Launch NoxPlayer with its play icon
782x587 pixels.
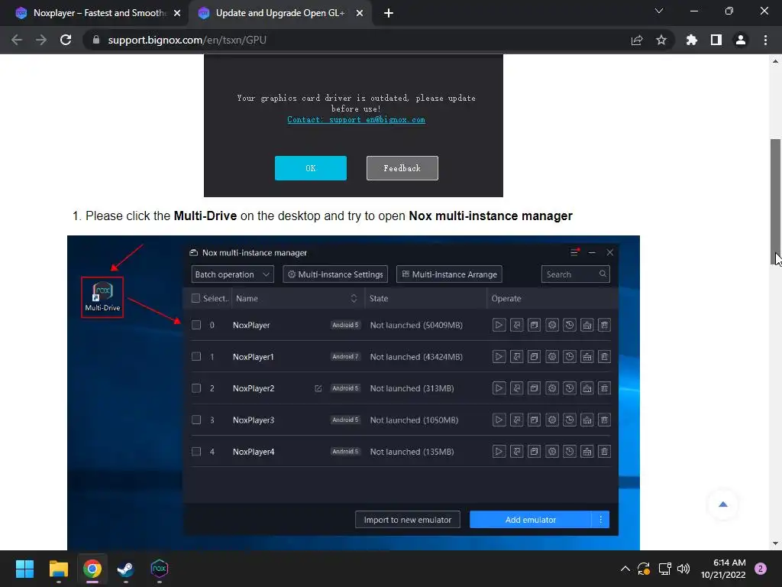pos(499,325)
